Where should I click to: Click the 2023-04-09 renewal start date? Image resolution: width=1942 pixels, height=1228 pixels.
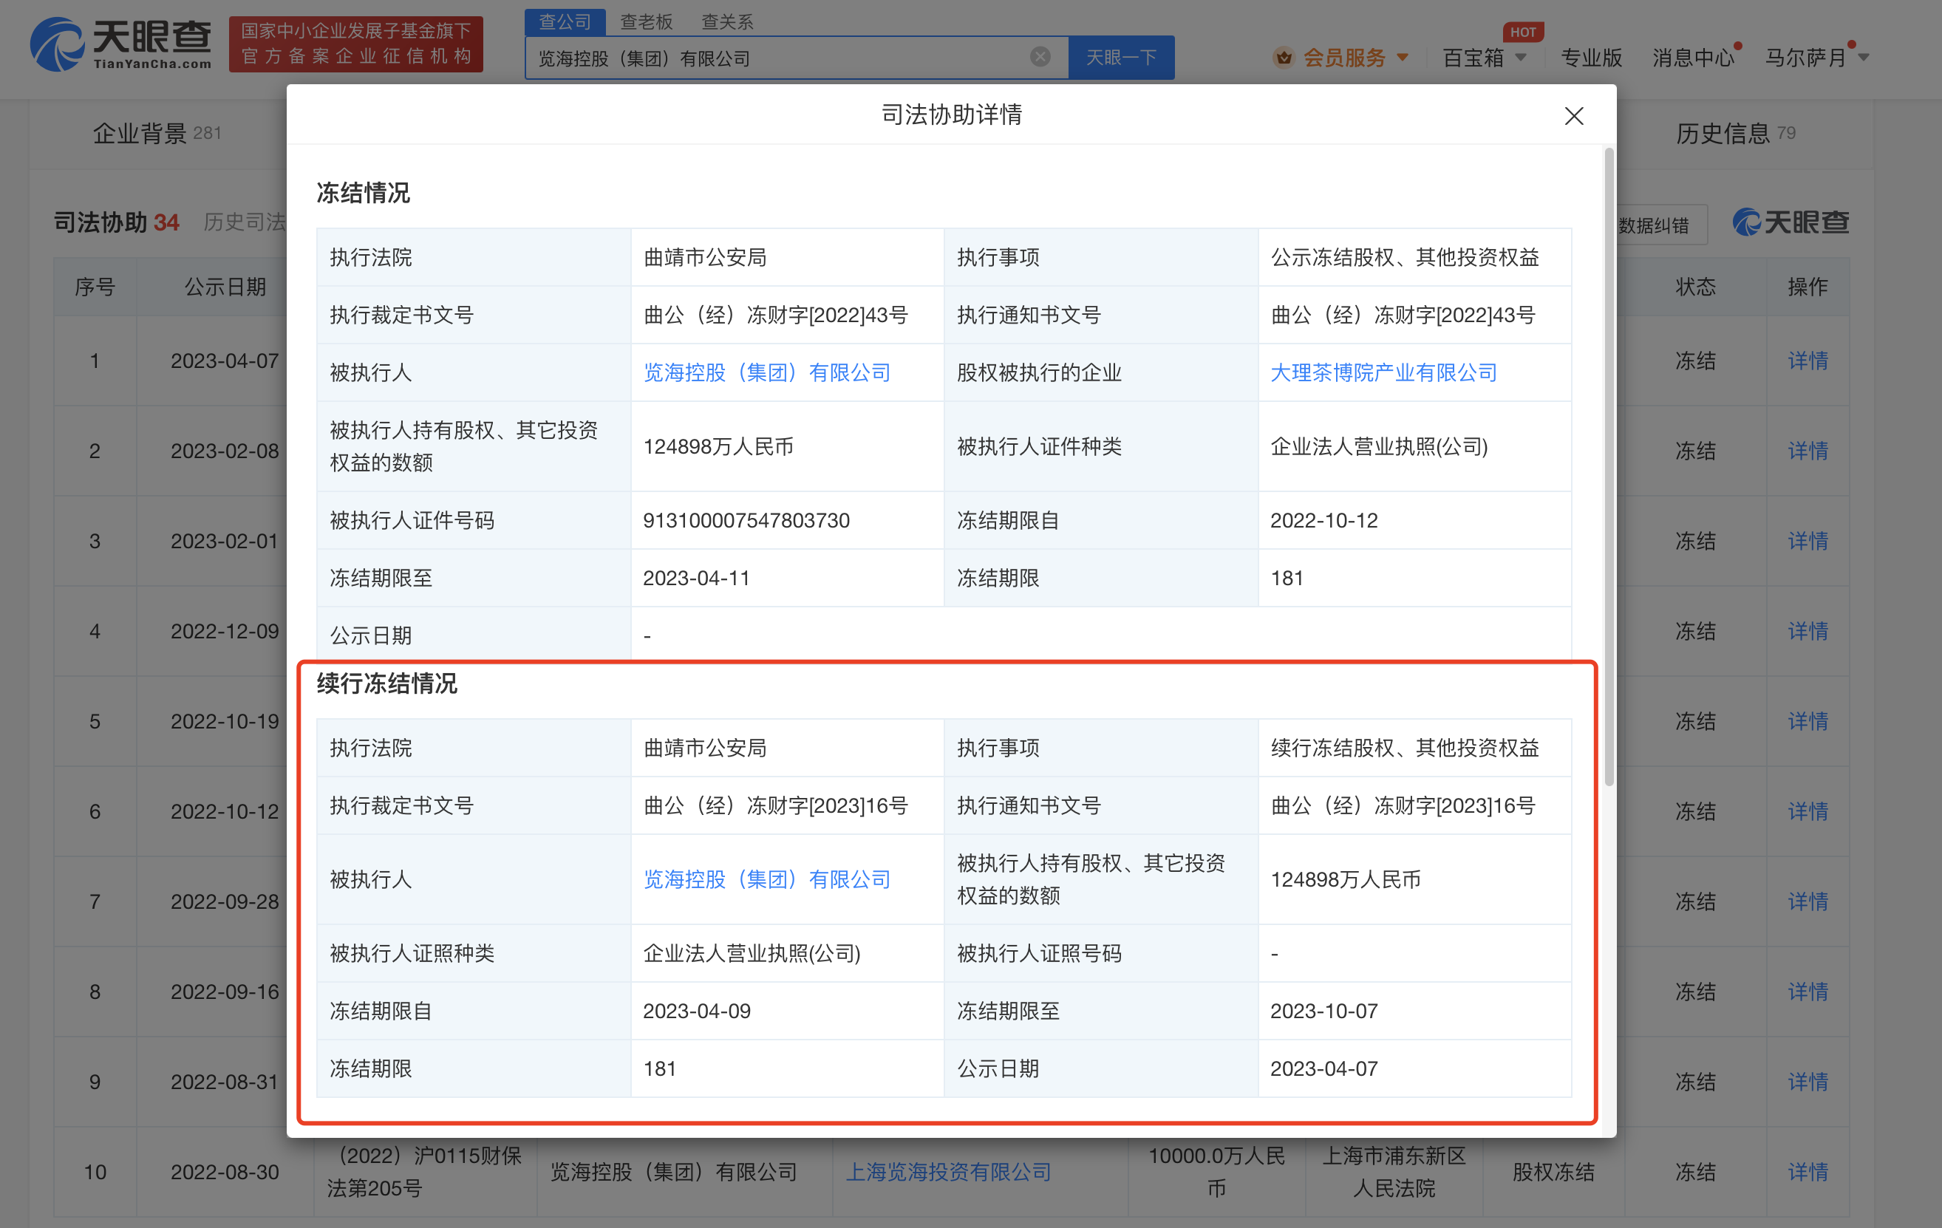tap(696, 1011)
